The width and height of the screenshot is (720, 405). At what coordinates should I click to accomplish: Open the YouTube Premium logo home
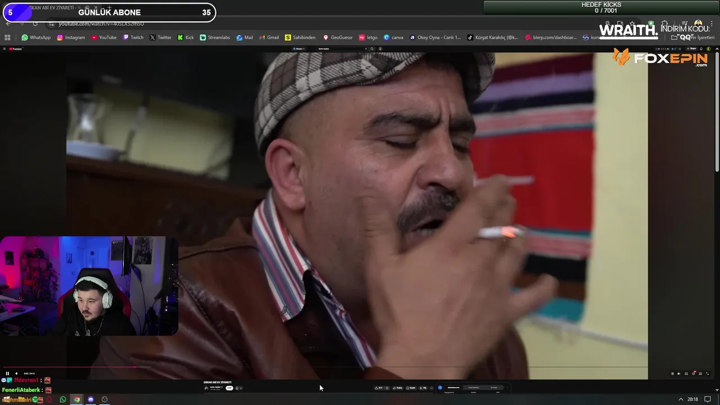pyautogui.click(x=16, y=49)
